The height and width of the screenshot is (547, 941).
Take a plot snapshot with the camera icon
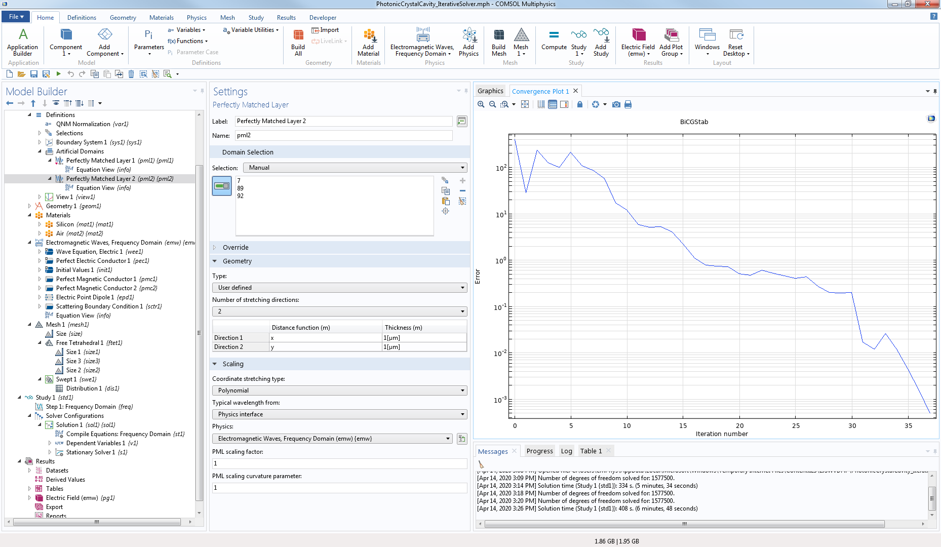pyautogui.click(x=616, y=104)
